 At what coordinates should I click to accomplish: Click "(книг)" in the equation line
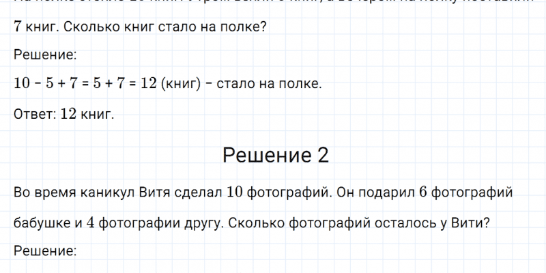[x=181, y=85]
